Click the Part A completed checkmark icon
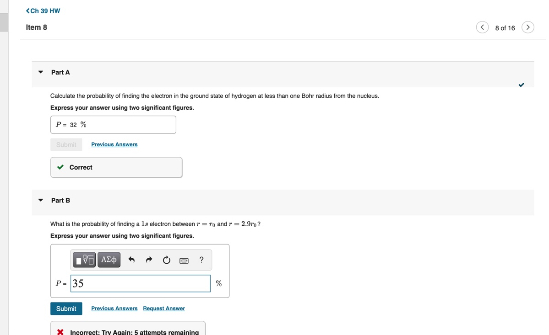The width and height of the screenshot is (549, 335). tap(522, 85)
